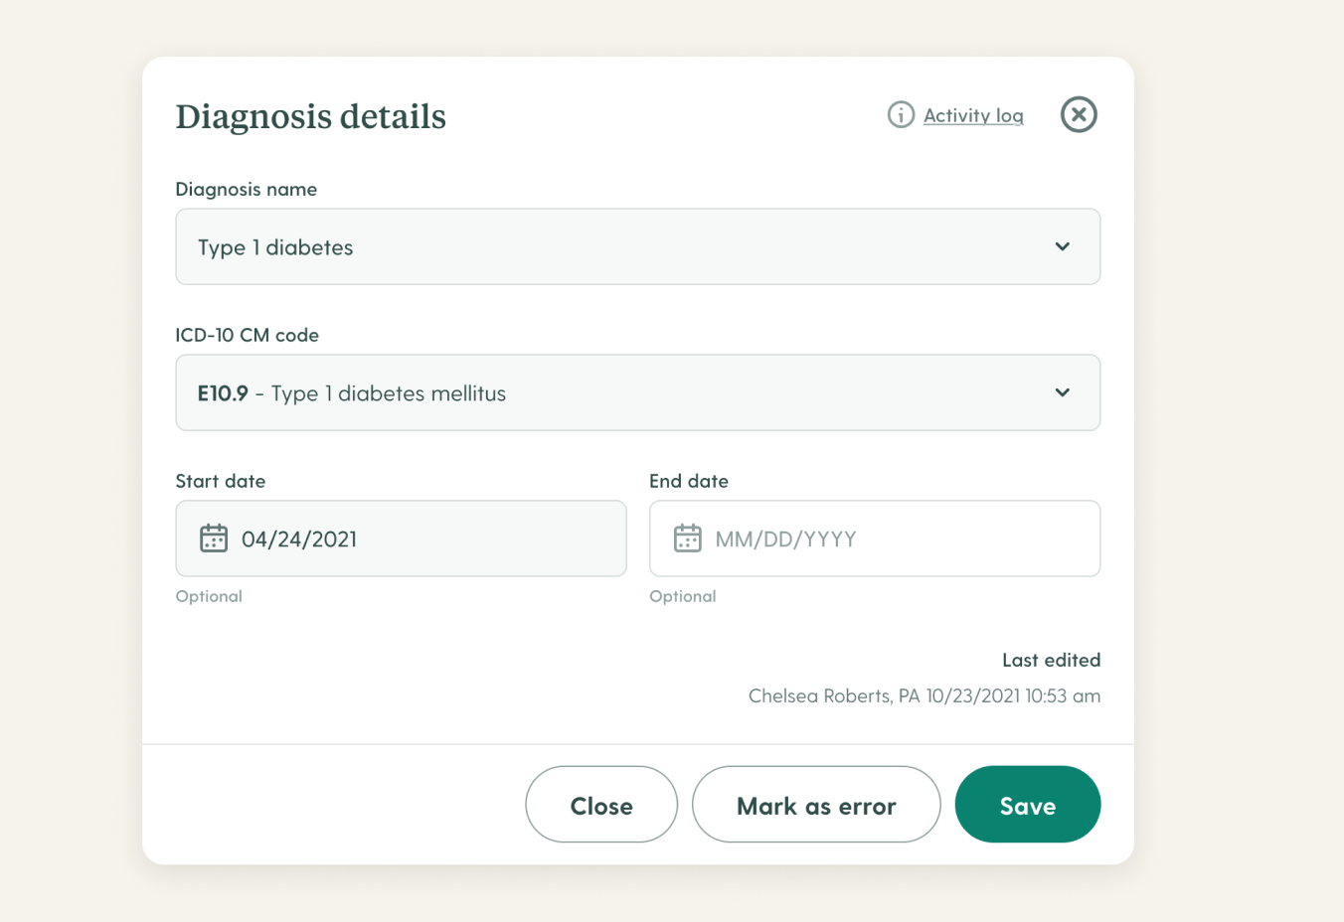
Task: Click the circled X icon to dismiss dialog
Action: click(1079, 114)
